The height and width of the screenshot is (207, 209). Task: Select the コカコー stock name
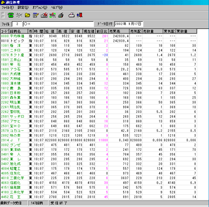click(17, 131)
